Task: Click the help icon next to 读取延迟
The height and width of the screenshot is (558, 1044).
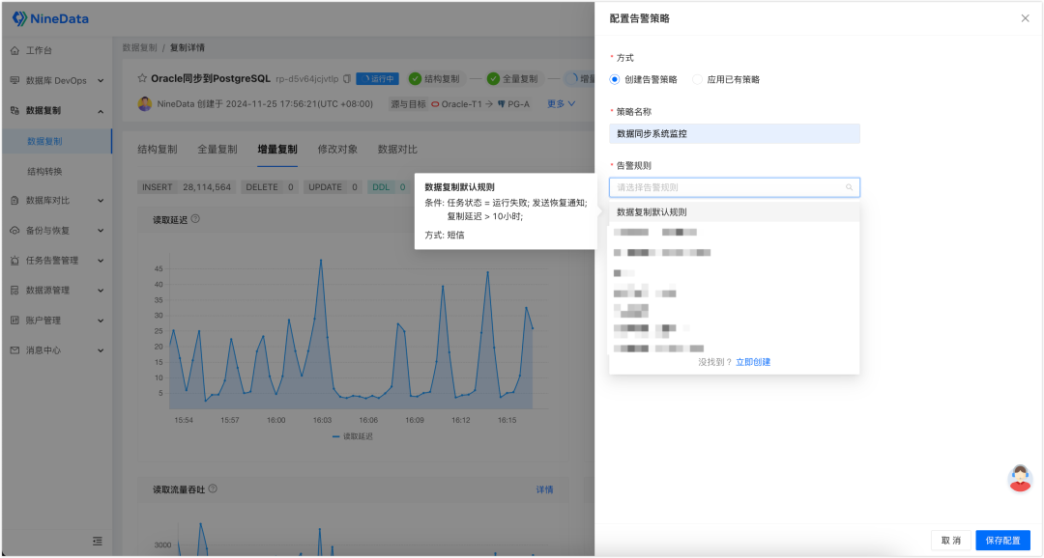Action: point(195,219)
